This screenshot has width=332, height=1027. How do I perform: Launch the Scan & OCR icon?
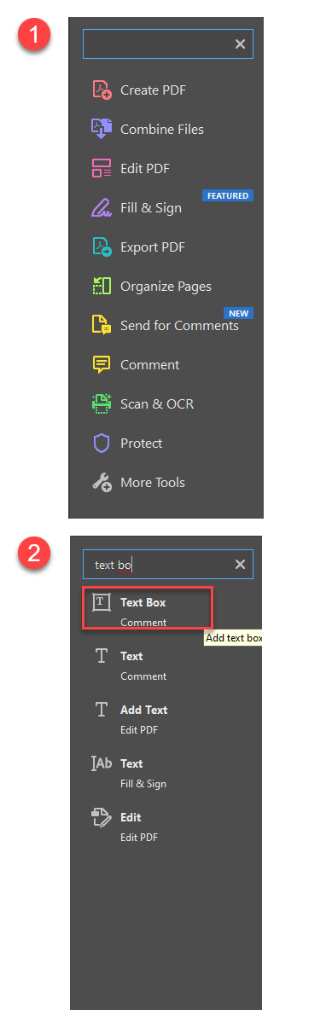pyautogui.click(x=102, y=404)
